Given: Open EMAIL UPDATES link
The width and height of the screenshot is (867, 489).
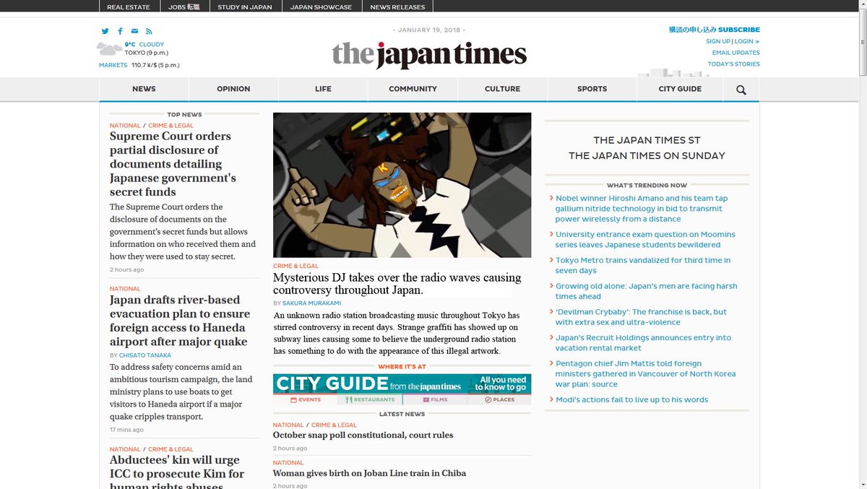Looking at the screenshot, I should click(736, 53).
